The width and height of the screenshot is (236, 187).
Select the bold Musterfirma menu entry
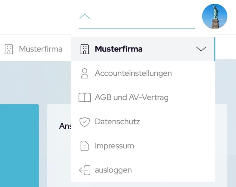pos(118,49)
